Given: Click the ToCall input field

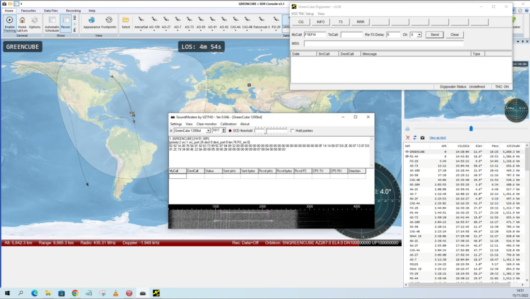Looking at the screenshot, I should point(351,35).
